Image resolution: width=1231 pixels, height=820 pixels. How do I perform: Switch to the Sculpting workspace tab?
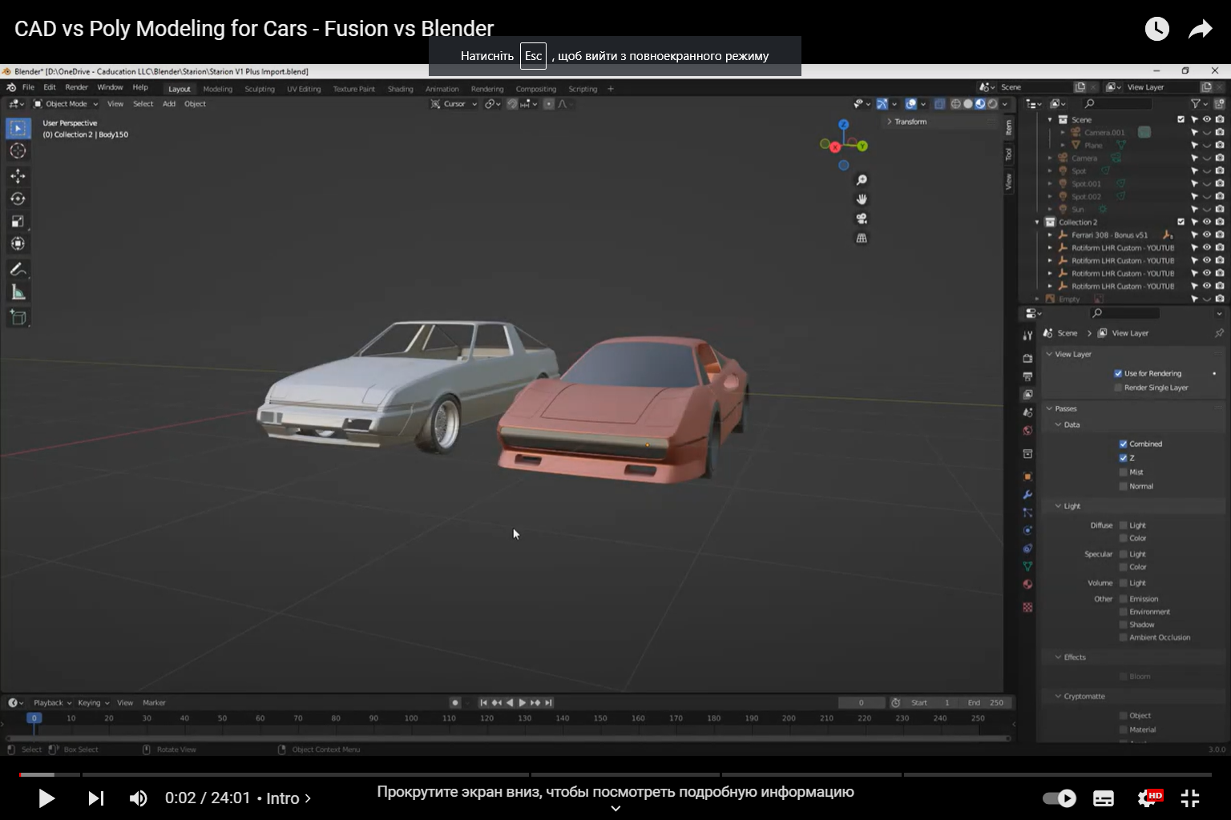(x=260, y=89)
